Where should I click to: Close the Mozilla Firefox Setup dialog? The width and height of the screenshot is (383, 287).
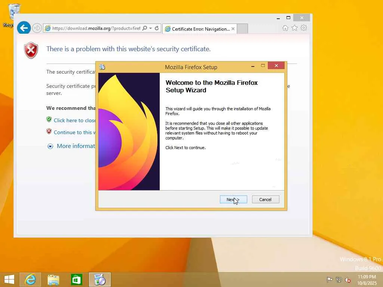(276, 66)
